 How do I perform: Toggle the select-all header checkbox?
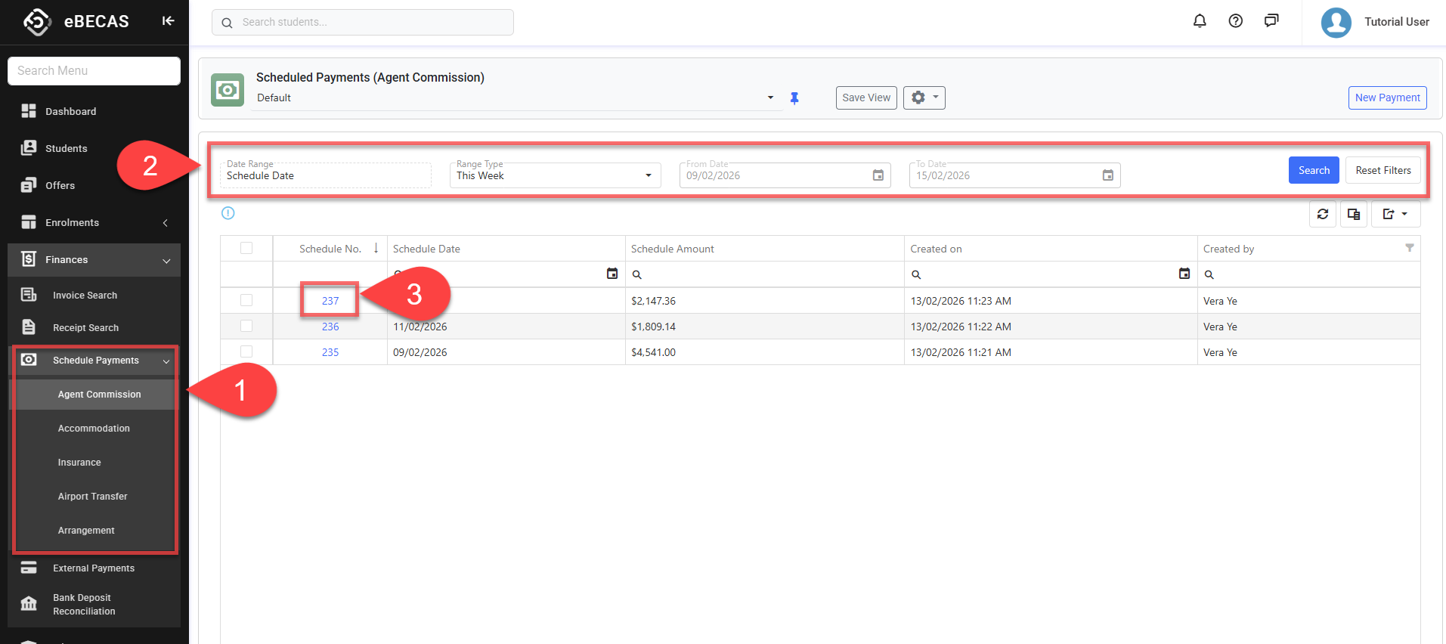246,249
